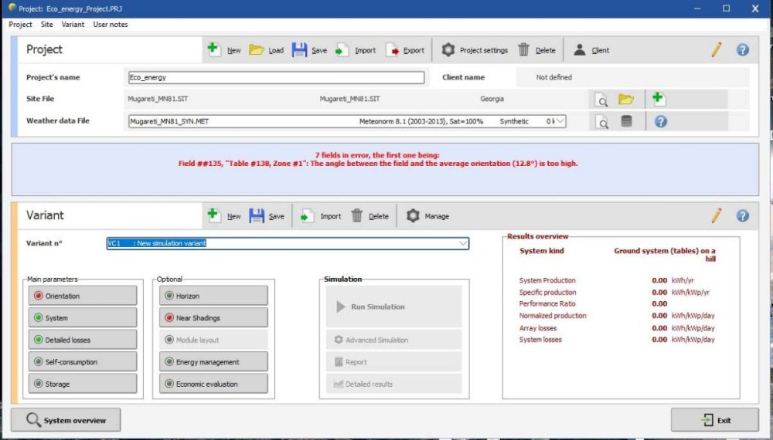Screen dimensions: 773x440
Task: Open the Project menu
Action: (x=20, y=25)
